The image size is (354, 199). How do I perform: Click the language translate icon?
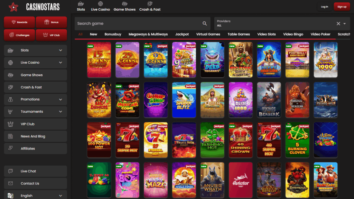pos(10,196)
